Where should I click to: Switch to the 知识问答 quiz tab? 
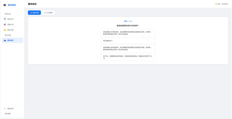click(34, 13)
